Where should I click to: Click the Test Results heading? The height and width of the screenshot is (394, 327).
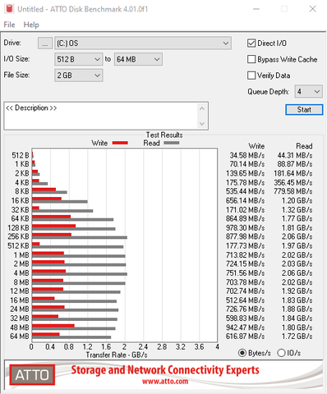click(x=164, y=135)
